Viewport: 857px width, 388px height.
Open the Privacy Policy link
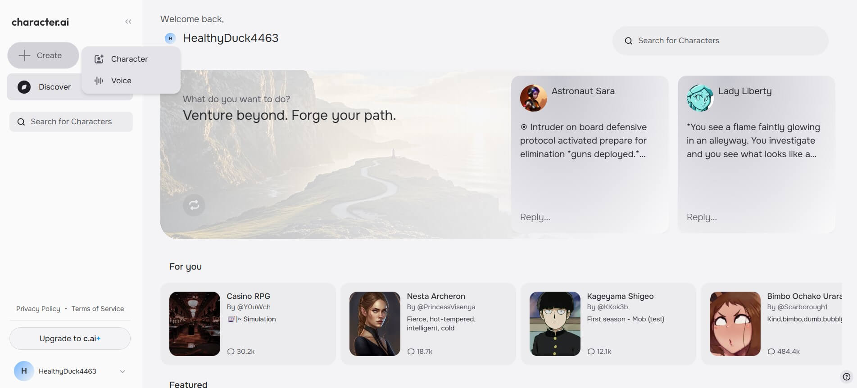pos(38,309)
